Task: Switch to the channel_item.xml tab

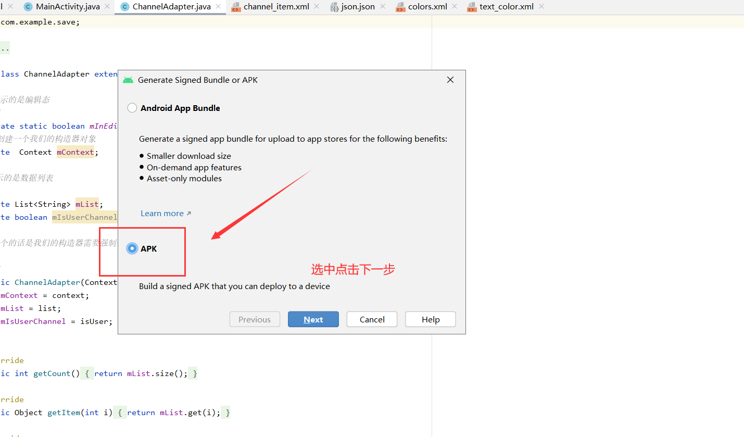Action: (x=276, y=7)
